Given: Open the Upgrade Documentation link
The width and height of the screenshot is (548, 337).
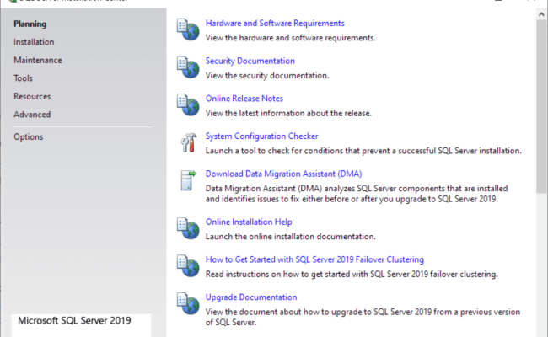Looking at the screenshot, I should point(251,297).
